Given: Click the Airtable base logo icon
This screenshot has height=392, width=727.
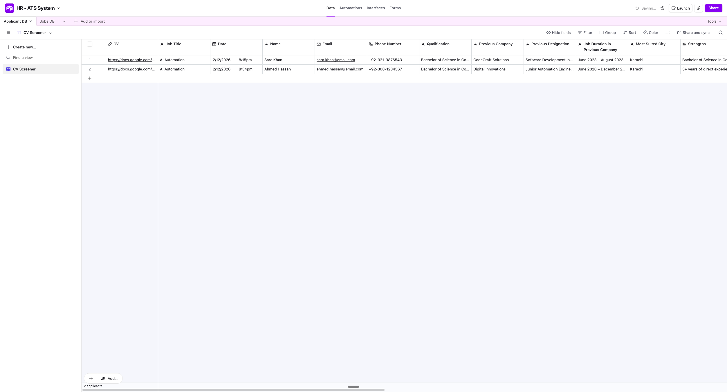Looking at the screenshot, I should 9,8.
